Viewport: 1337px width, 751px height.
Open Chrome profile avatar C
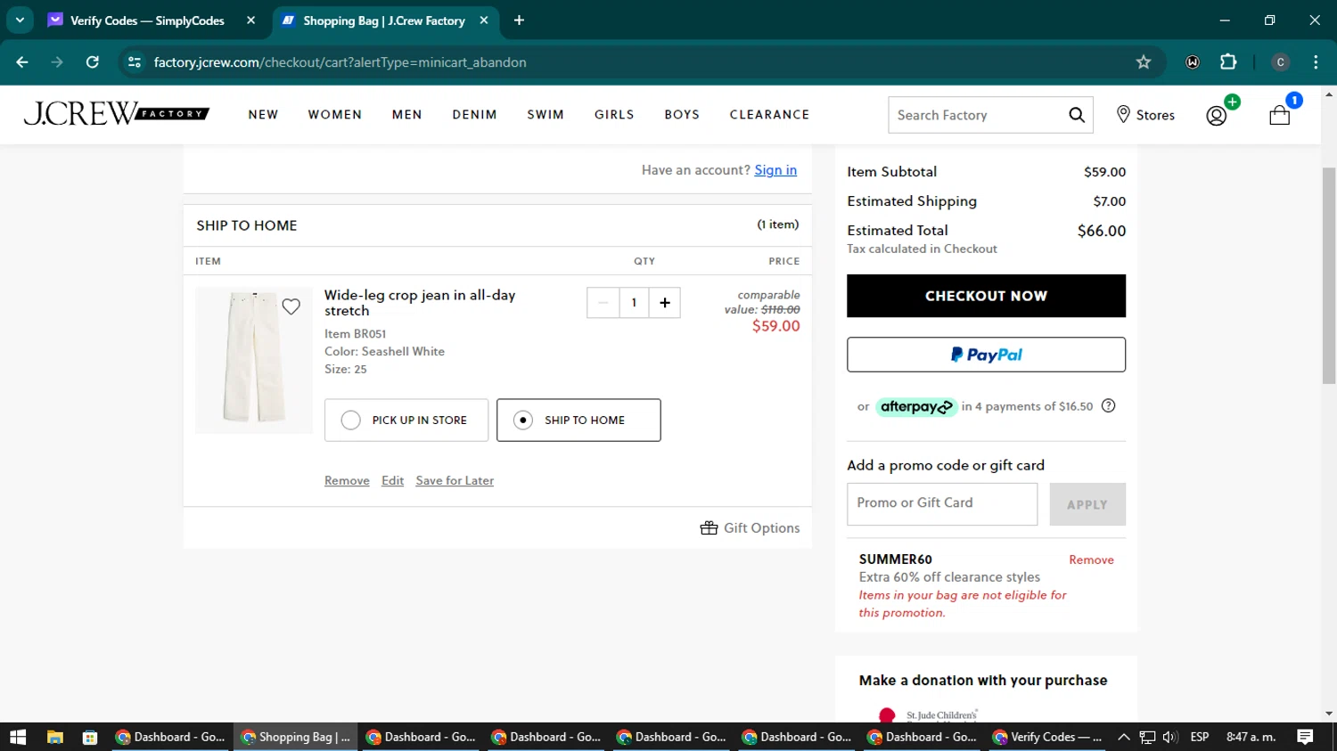(1280, 62)
